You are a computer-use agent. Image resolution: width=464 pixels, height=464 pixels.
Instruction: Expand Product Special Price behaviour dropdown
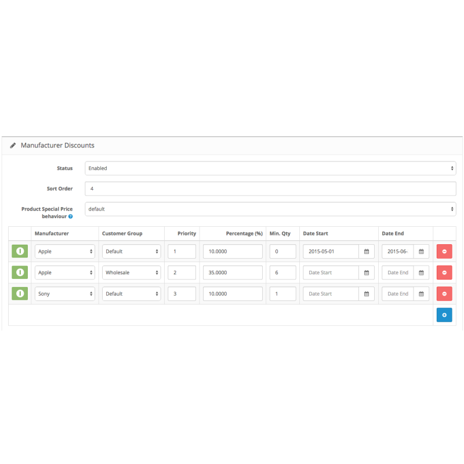[270, 209]
